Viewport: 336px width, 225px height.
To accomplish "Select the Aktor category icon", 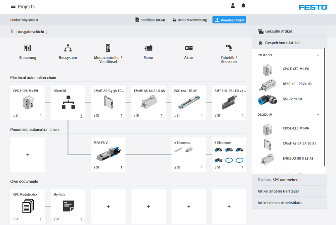I will click(x=188, y=48).
